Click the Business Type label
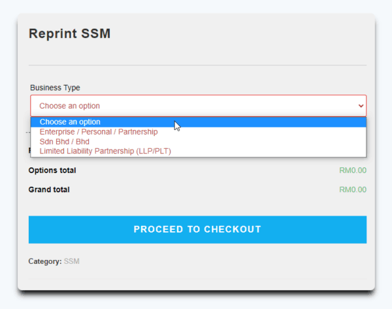 55,88
